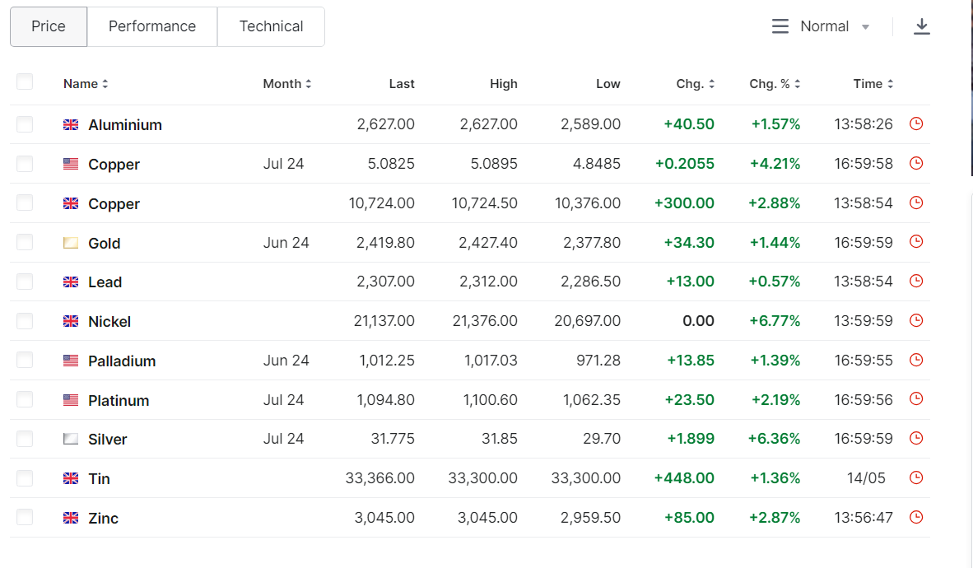The height and width of the screenshot is (568, 973).
Task: Click the gold color flag swatch
Action: [x=71, y=243]
